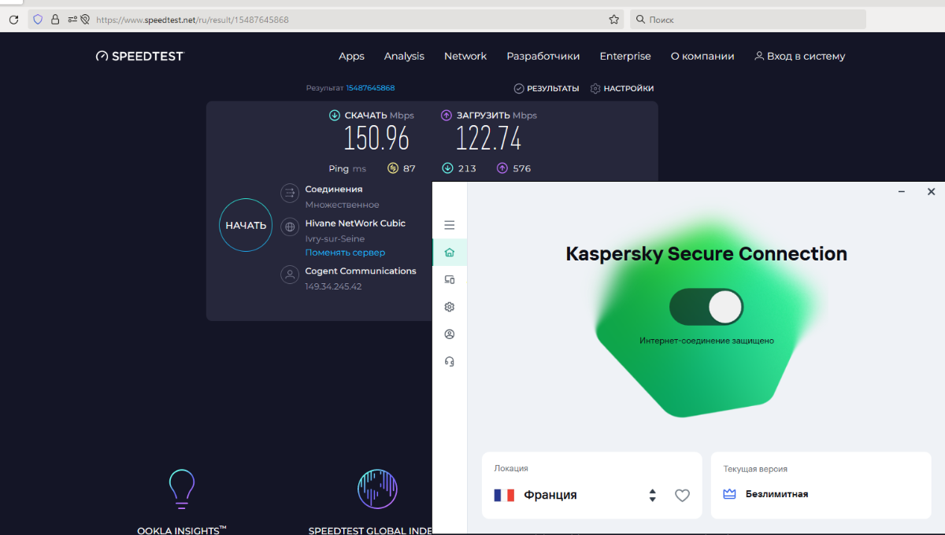The image size is (945, 535).
Task: Turn off the Kaspersky secure connection switch
Action: [706, 307]
